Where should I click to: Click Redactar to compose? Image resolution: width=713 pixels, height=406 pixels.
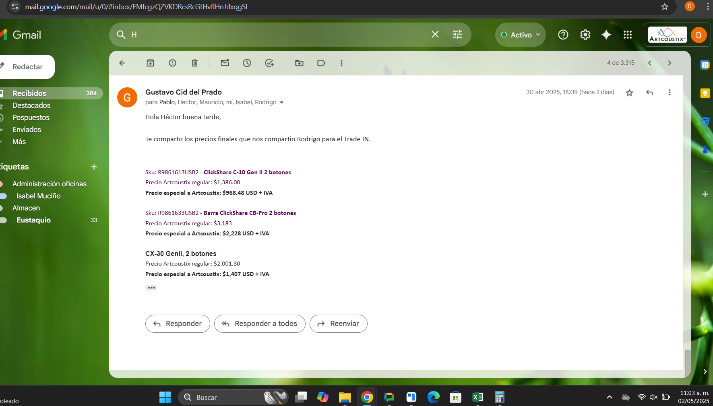click(27, 67)
